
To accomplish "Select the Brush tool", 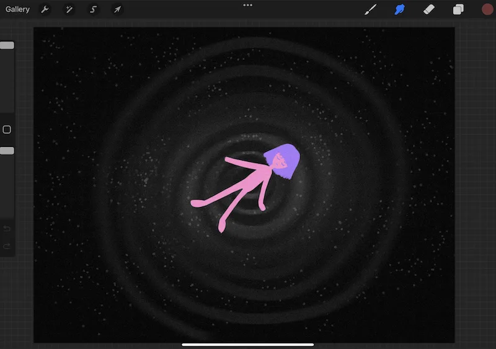I will [x=370, y=9].
